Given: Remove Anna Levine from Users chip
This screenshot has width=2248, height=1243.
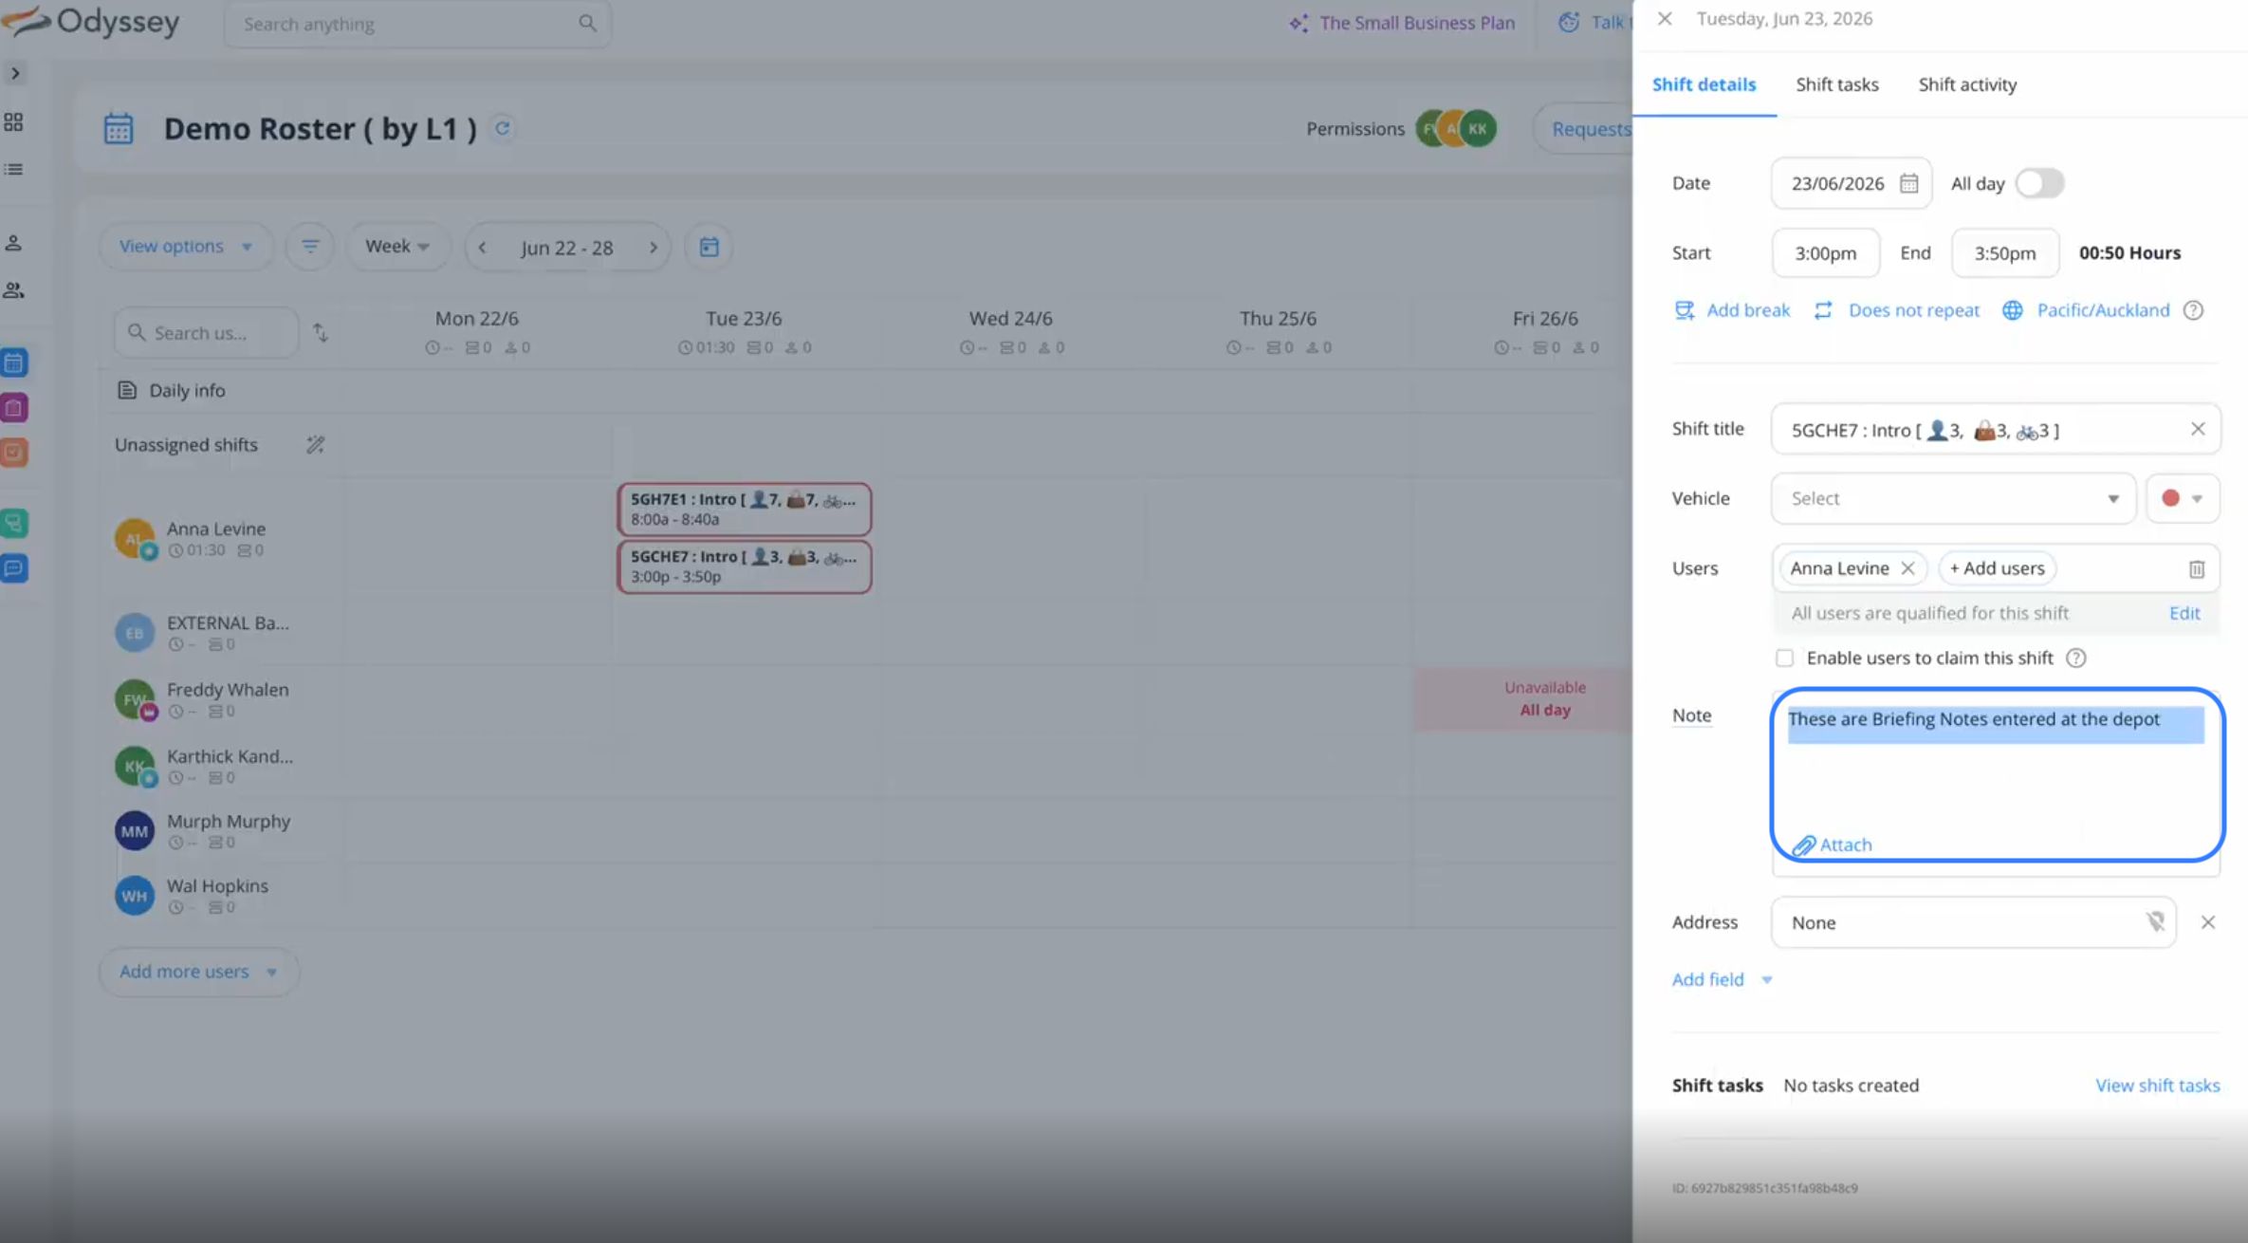Looking at the screenshot, I should [x=1907, y=568].
